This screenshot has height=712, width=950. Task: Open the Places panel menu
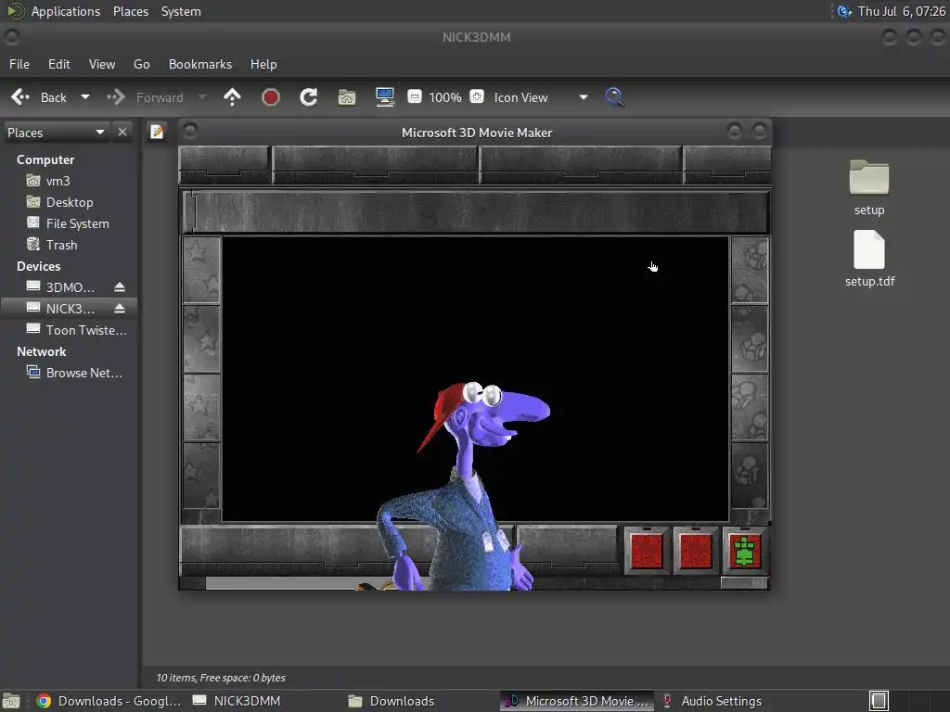[131, 11]
